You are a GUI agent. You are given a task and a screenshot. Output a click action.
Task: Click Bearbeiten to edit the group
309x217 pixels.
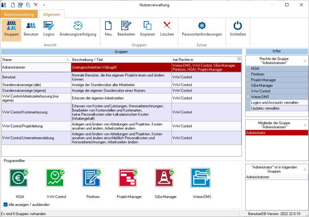(x=126, y=29)
